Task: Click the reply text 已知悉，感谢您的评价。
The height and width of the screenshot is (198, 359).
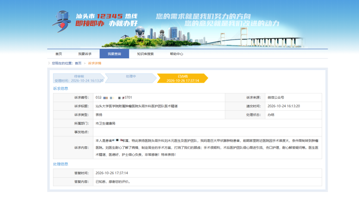Action: point(113,182)
